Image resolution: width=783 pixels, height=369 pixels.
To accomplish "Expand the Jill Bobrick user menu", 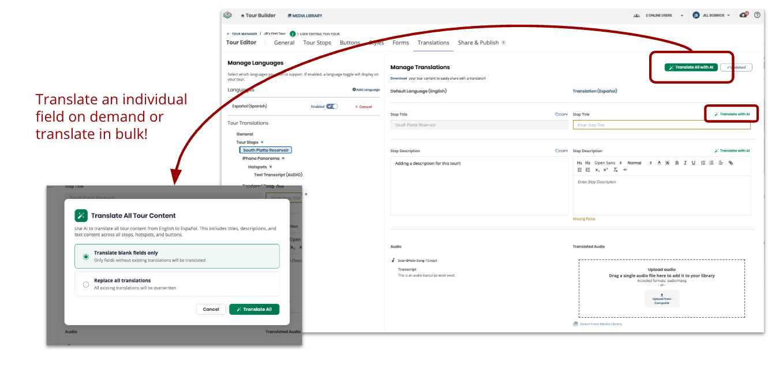I will coord(714,16).
